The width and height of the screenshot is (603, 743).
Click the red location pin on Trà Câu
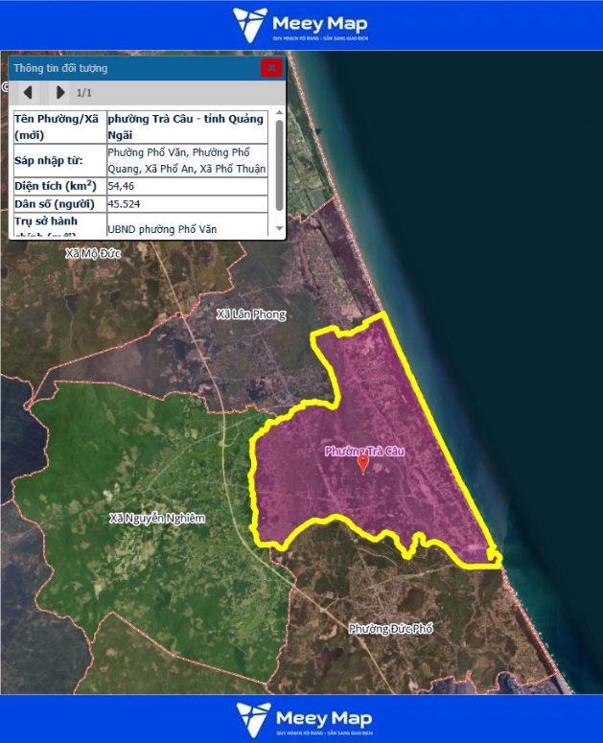(x=363, y=464)
